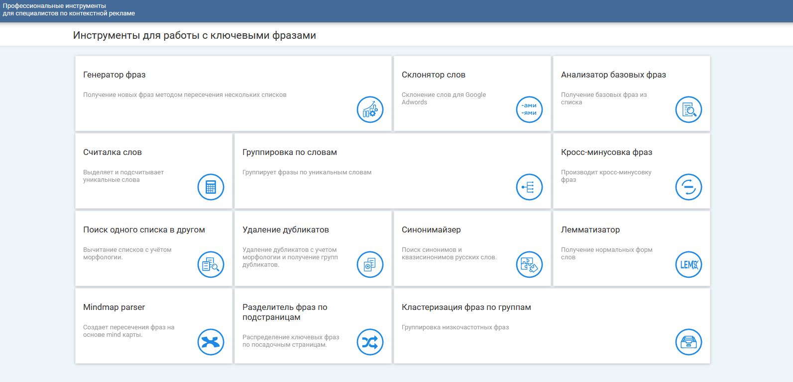This screenshot has height=382, width=793.
Task: Click the Удаление дубликатов documents icon
Action: (370, 265)
